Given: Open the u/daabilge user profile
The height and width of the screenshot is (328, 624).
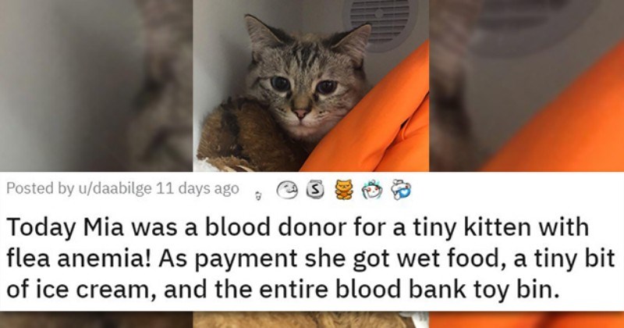Looking at the screenshot, I should point(114,188).
